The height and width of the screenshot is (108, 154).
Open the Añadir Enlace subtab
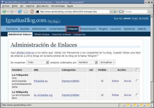click(x=42, y=34)
